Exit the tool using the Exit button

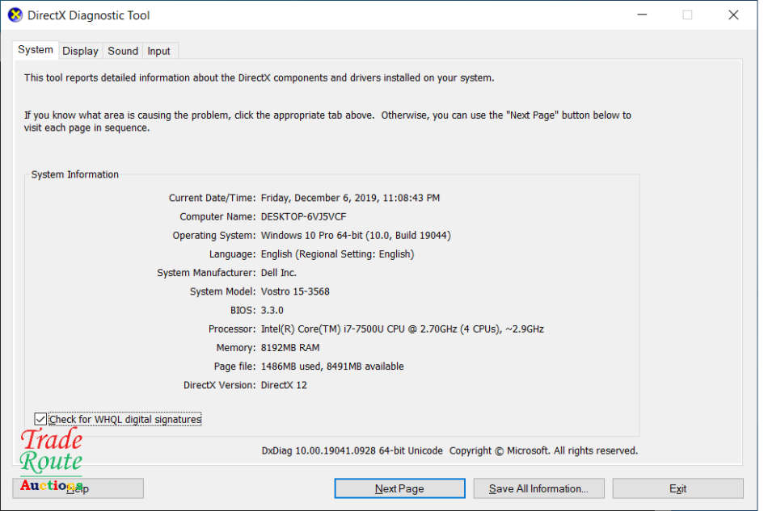[677, 488]
